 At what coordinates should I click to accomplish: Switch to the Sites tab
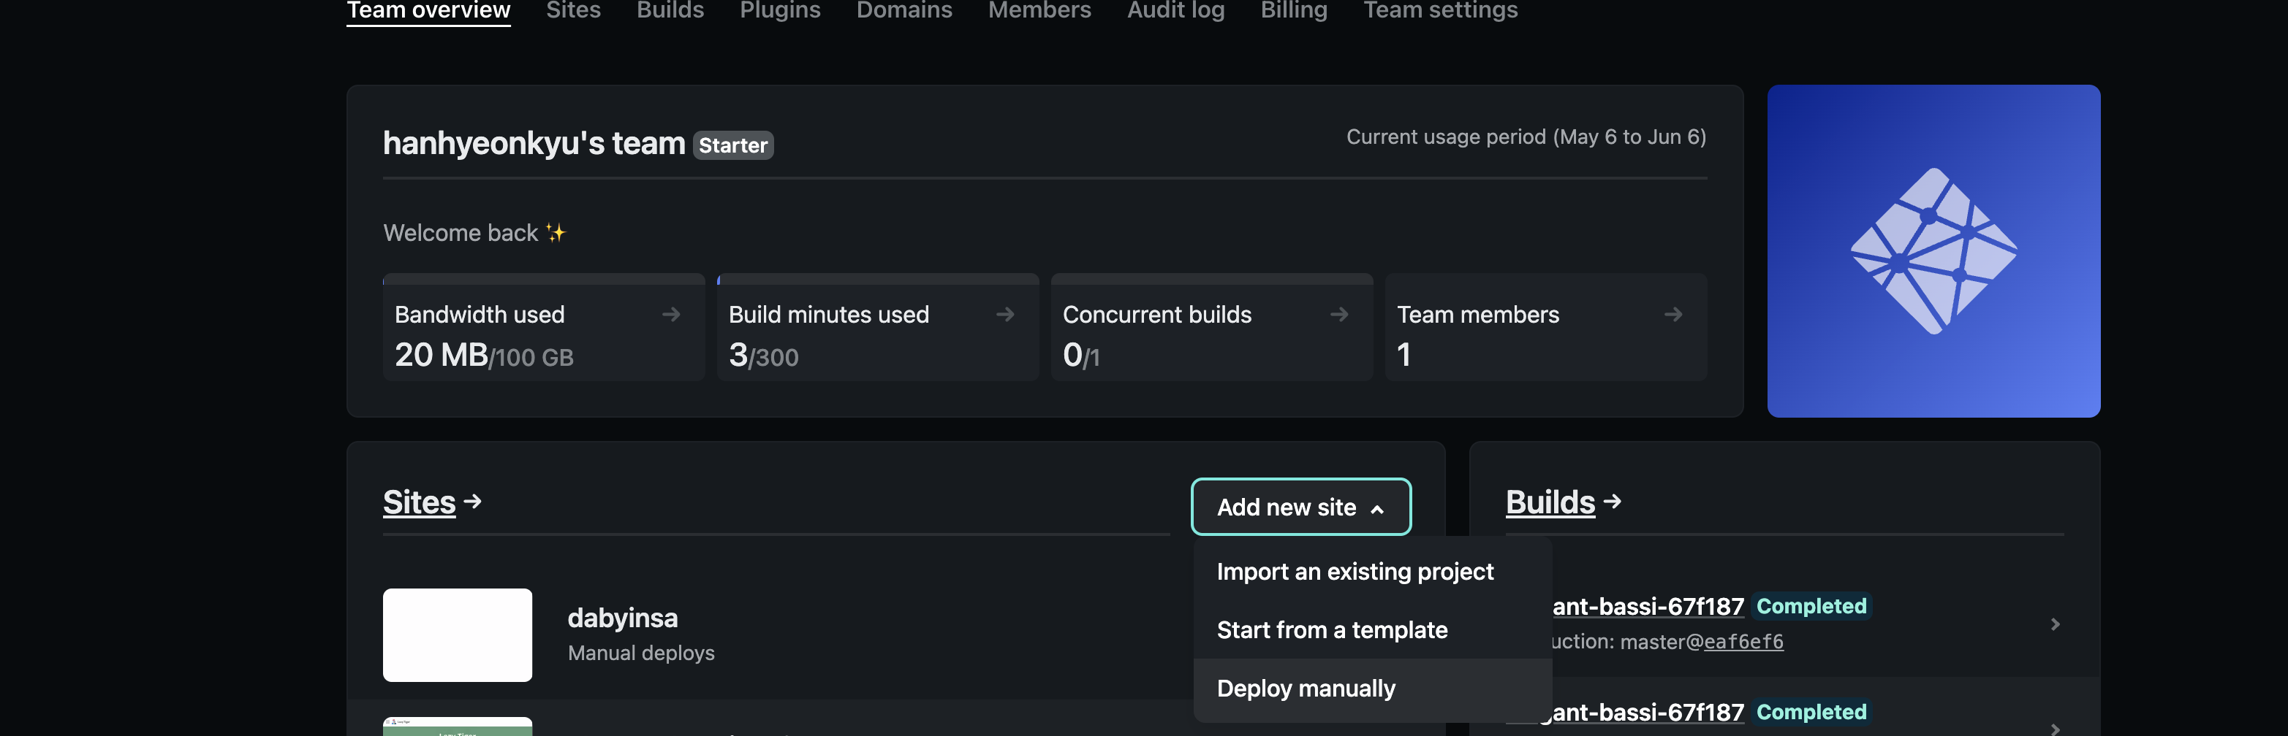[x=573, y=11]
